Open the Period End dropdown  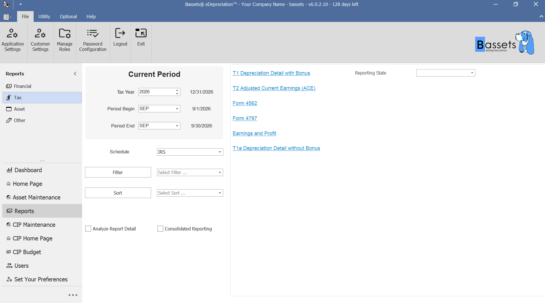[x=177, y=126]
